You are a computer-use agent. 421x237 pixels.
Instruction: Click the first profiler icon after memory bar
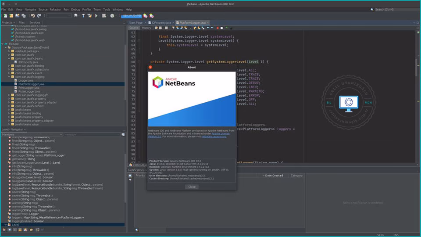coord(145,16)
